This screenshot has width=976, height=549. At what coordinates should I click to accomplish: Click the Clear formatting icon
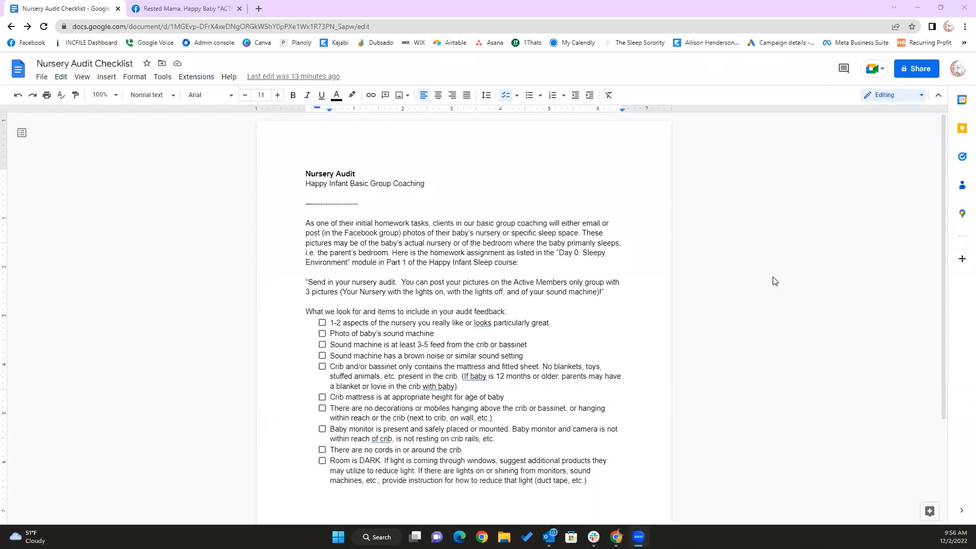click(x=608, y=95)
